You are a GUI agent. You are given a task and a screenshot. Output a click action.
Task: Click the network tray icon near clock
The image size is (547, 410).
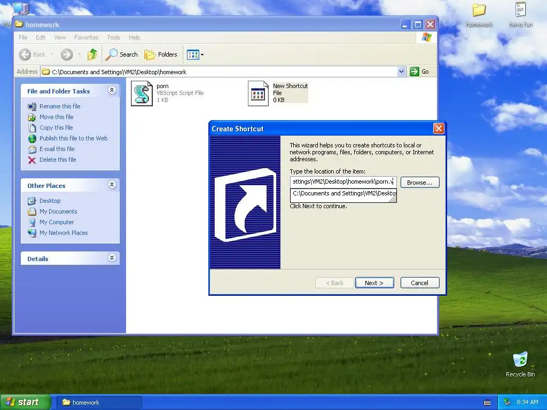click(507, 403)
